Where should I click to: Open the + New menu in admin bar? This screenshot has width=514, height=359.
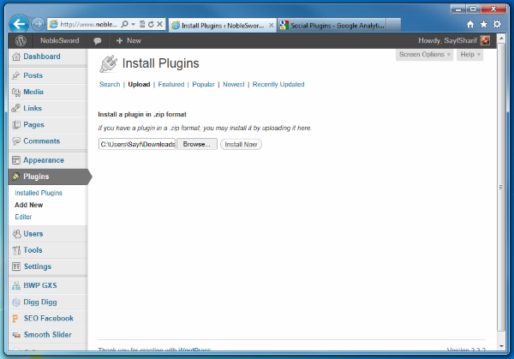128,40
